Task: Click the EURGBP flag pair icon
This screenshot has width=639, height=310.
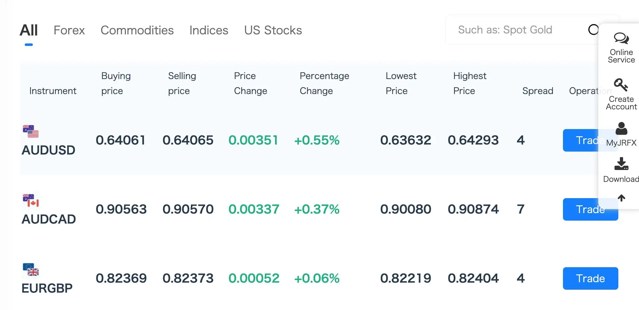Action: tap(31, 269)
